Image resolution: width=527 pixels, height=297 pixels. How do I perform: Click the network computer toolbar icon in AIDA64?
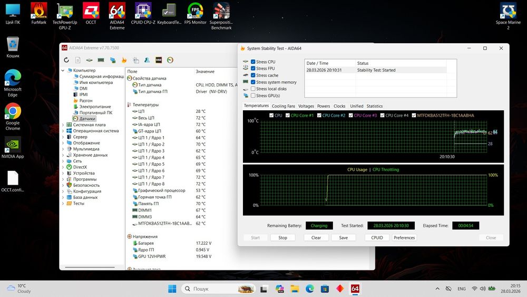point(113,60)
